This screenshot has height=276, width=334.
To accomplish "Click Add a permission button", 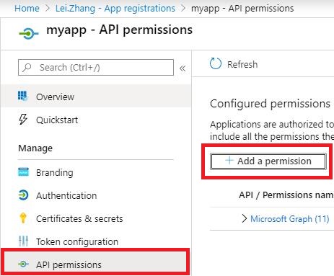I will click(268, 161).
